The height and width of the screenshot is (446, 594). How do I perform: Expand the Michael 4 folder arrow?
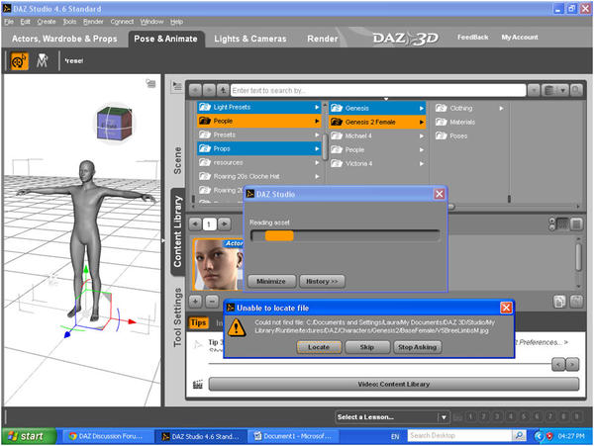tap(422, 136)
